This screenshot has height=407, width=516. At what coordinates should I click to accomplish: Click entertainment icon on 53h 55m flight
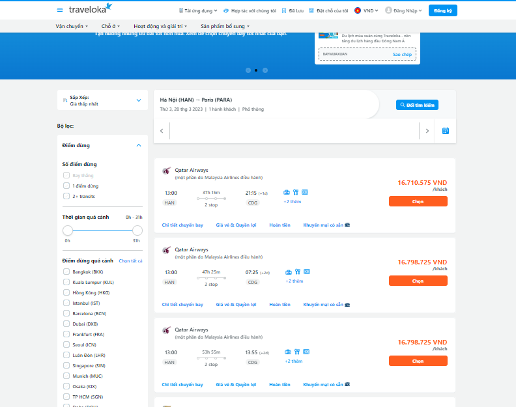[306, 352]
